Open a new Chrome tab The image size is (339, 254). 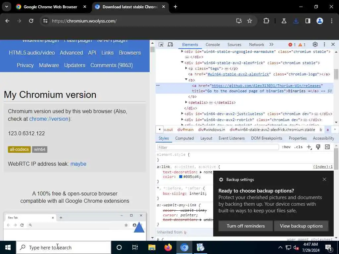[x=175, y=7]
